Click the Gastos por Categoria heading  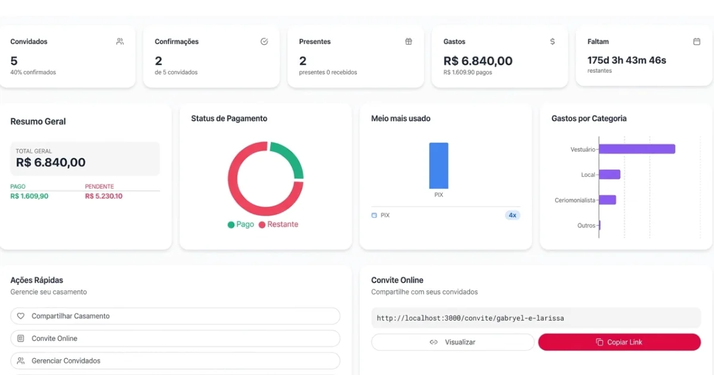coord(589,118)
